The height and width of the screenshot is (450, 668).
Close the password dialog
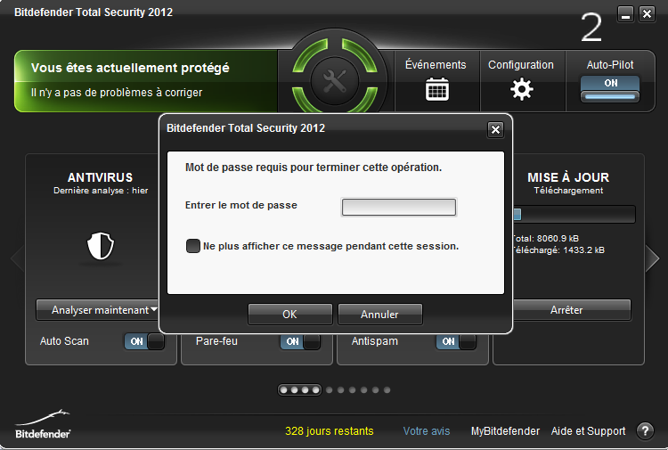click(495, 129)
